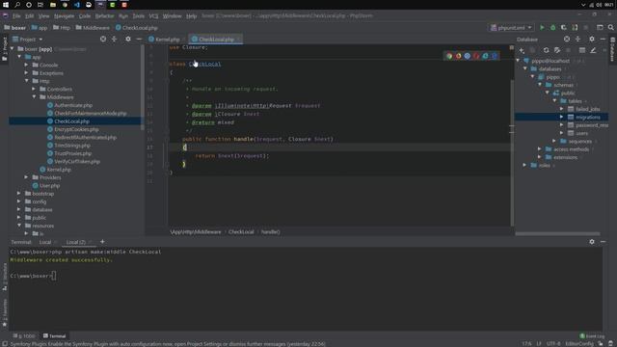Toggle the Terminal tool window button at bottom
This screenshot has width=617, height=347.
54,335
